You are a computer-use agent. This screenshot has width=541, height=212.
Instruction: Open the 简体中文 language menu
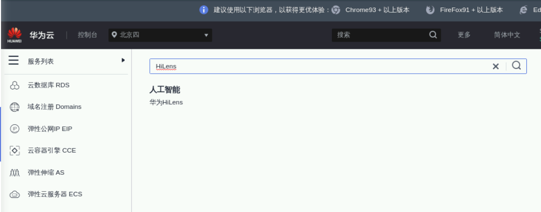[507, 35]
